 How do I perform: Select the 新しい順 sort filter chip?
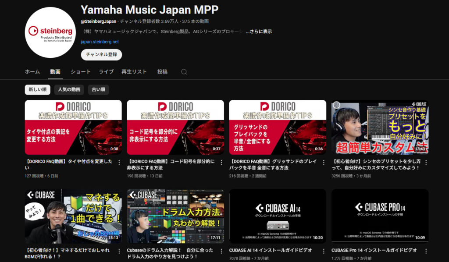(38, 90)
